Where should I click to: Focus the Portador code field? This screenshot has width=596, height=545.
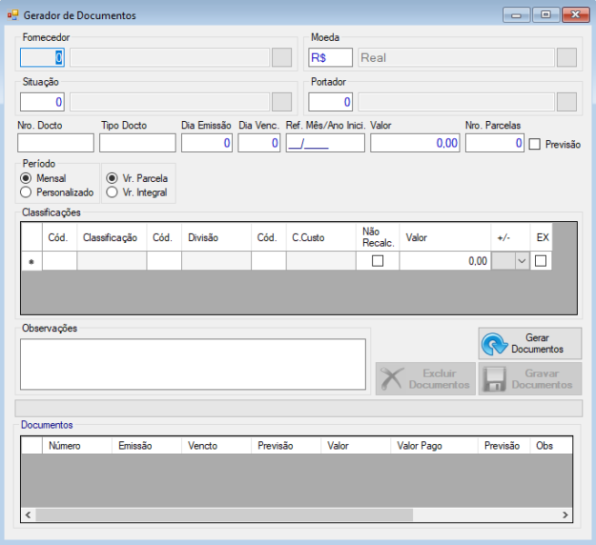(330, 102)
